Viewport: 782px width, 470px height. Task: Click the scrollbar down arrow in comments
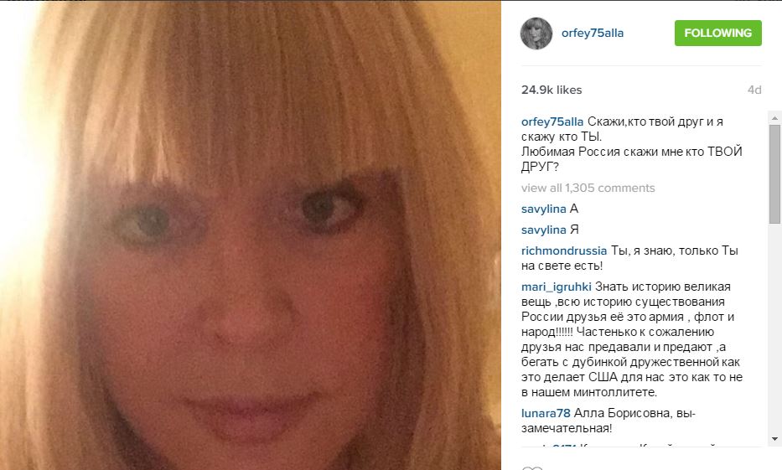pyautogui.click(x=774, y=439)
